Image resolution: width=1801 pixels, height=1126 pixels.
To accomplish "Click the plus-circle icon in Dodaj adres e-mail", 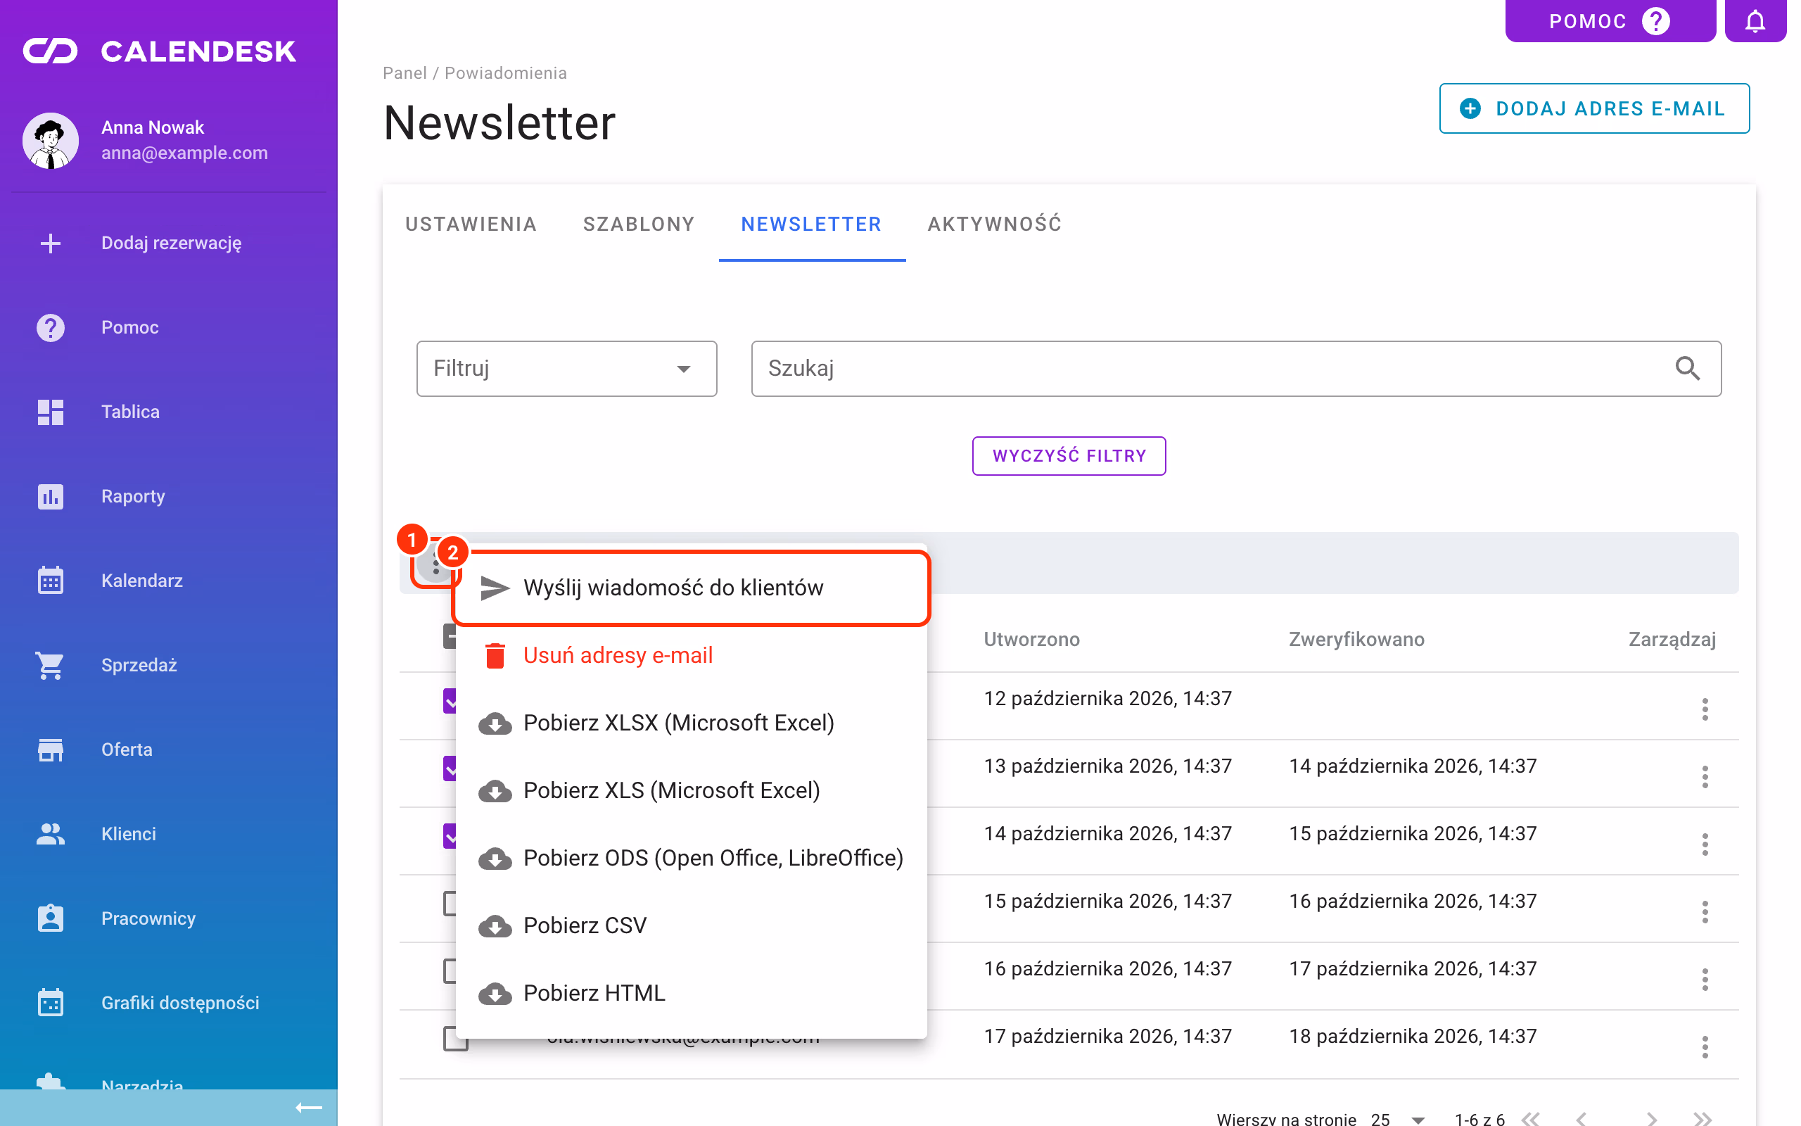I will (x=1470, y=108).
